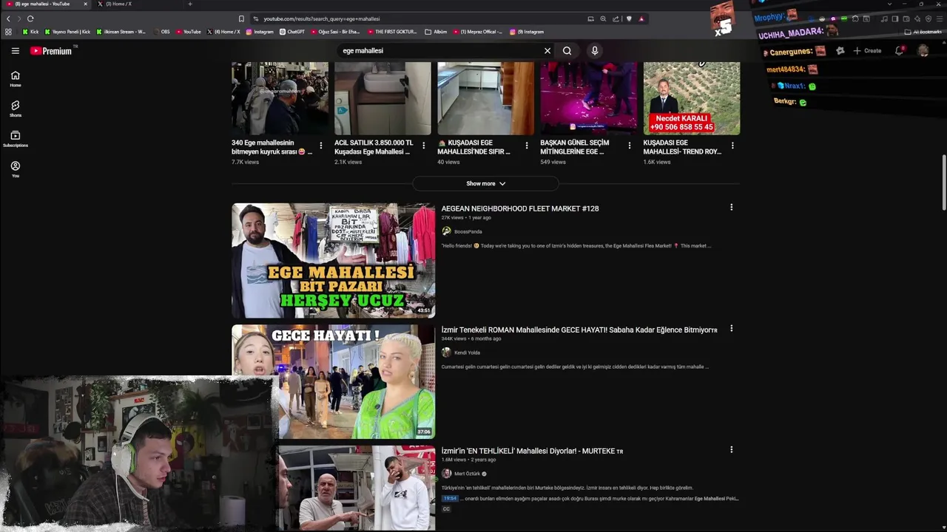Open İzmir'in 'EN TEHLİKELİ' Mahallesi video title
The image size is (947, 532).
[532, 451]
